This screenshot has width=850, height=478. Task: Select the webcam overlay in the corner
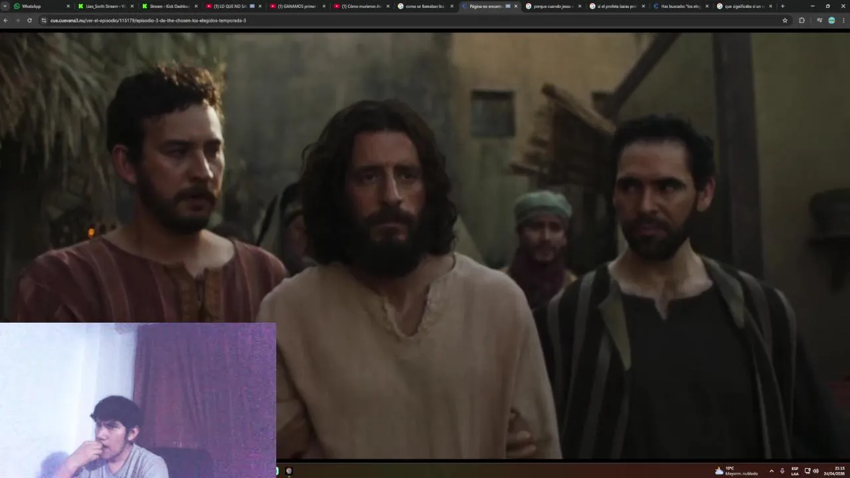tap(138, 400)
